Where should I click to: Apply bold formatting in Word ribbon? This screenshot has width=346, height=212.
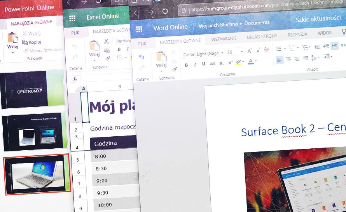(187, 65)
